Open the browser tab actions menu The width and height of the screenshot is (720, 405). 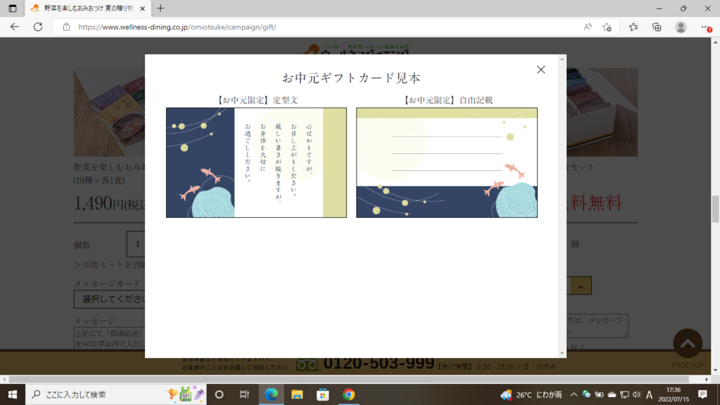(x=13, y=8)
